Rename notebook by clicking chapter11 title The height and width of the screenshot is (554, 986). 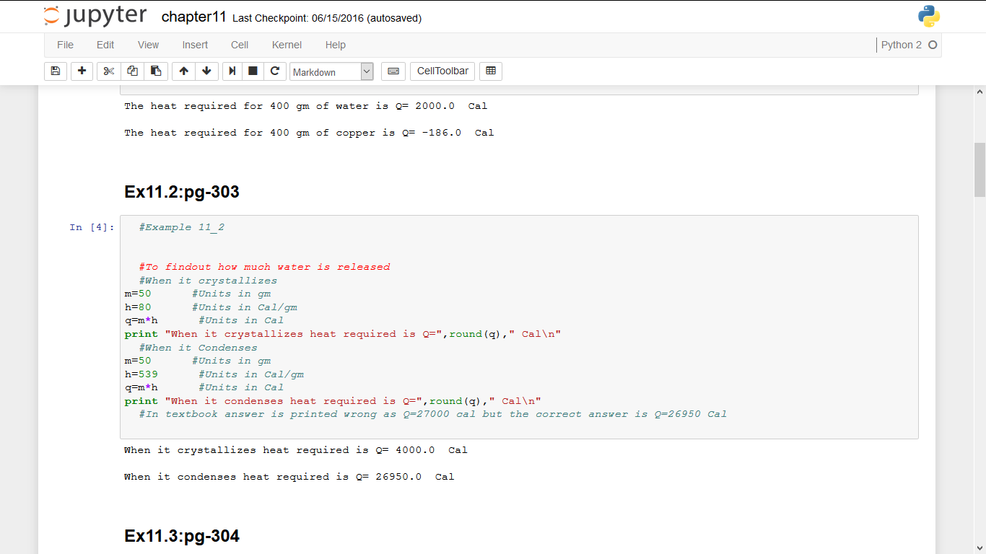pyautogui.click(x=193, y=17)
